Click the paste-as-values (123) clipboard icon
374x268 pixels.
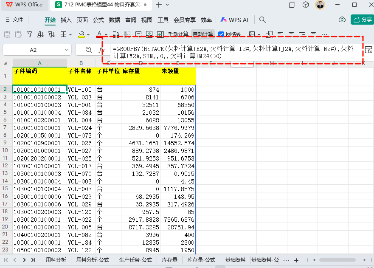click(7, 34)
